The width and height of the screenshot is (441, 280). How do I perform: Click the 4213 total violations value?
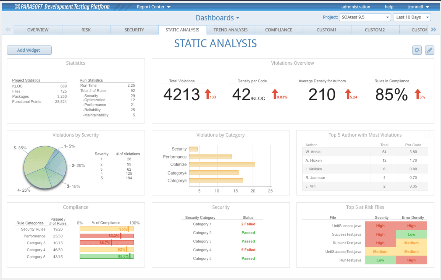(x=182, y=94)
